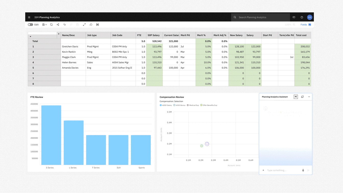This screenshot has width=343, height=193.
Task: Toggle the Edit mode switch
Action: pos(30,25)
